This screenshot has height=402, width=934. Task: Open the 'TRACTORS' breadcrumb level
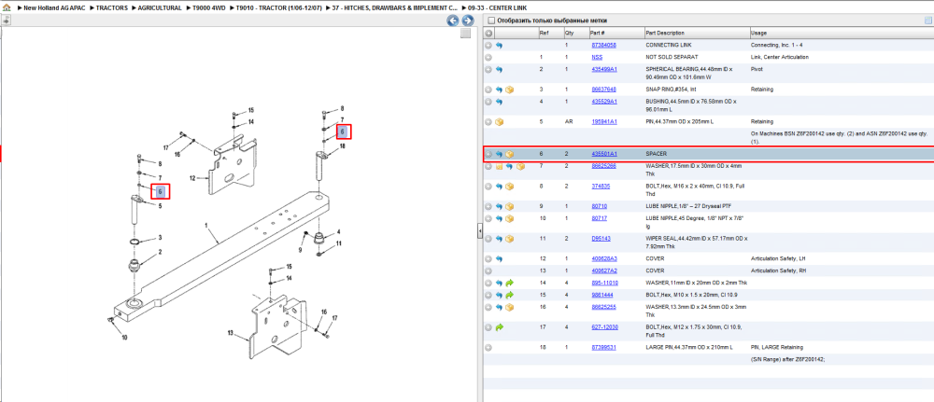pyautogui.click(x=111, y=9)
